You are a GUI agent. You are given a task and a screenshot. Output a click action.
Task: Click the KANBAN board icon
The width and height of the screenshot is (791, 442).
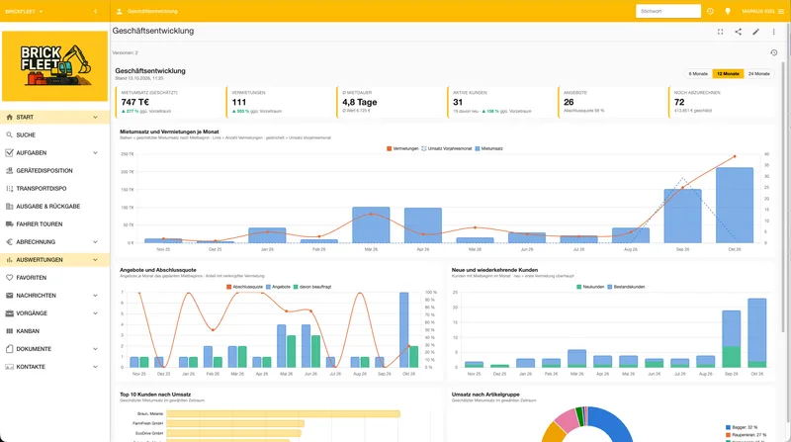[x=9, y=331]
